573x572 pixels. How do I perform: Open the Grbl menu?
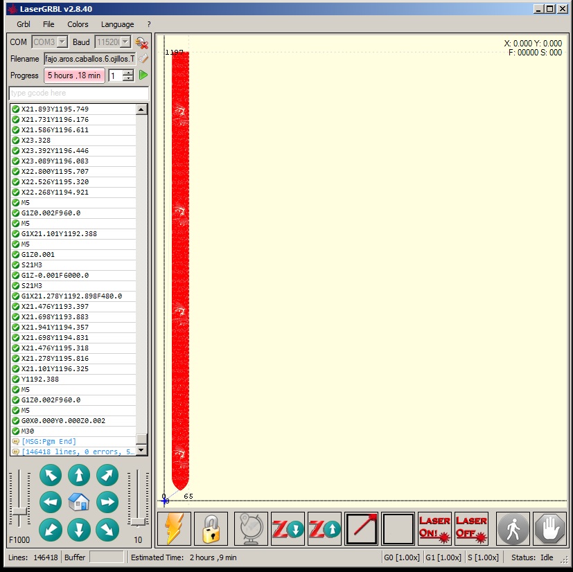(24, 24)
